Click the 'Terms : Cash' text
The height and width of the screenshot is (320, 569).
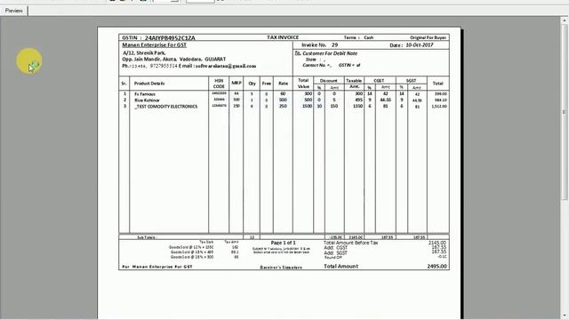358,37
